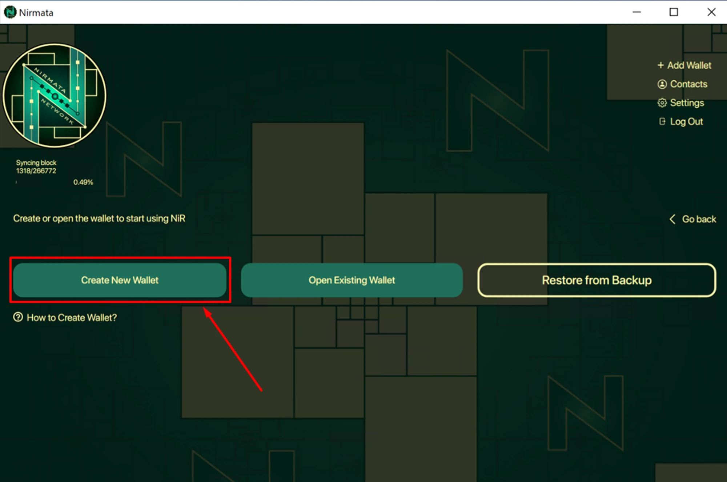The image size is (727, 482).
Task: Click the large Nirmata Network logo
Action: [55, 96]
